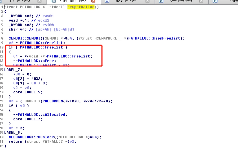Click the esi@4 comment for v2

[48, 25]
